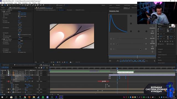Select the Clone Stamp tool
The image size is (177, 99).
(35, 5)
